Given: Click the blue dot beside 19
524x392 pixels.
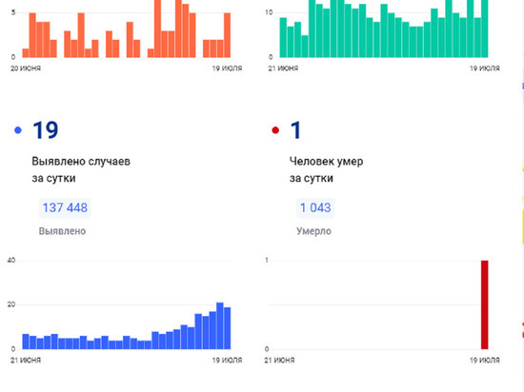Looking at the screenshot, I should (x=18, y=130).
